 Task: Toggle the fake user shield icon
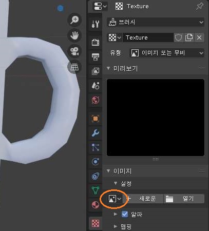click(179, 37)
